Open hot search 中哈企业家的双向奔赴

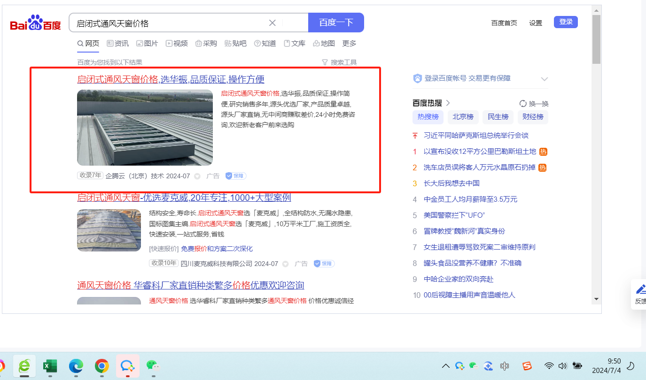459,279
